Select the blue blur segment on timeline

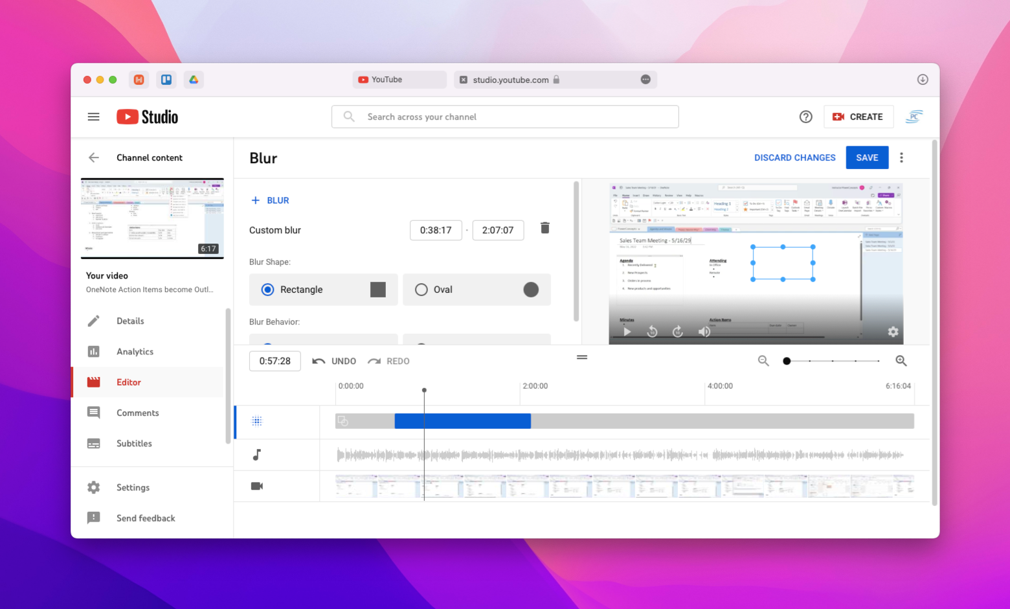[x=463, y=421]
